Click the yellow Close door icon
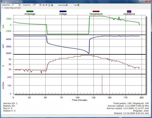This screenshot has height=118, width=152. 79,5
